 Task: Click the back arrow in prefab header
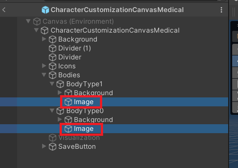tap(4, 10)
